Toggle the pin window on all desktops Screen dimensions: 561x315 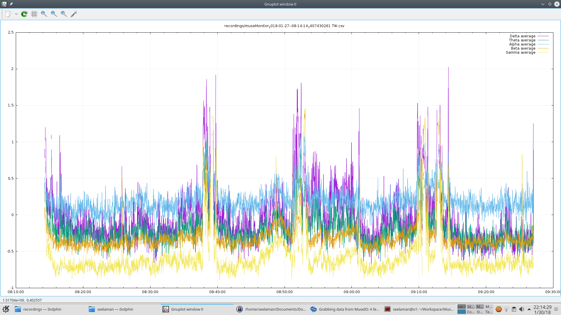(x=11, y=4)
